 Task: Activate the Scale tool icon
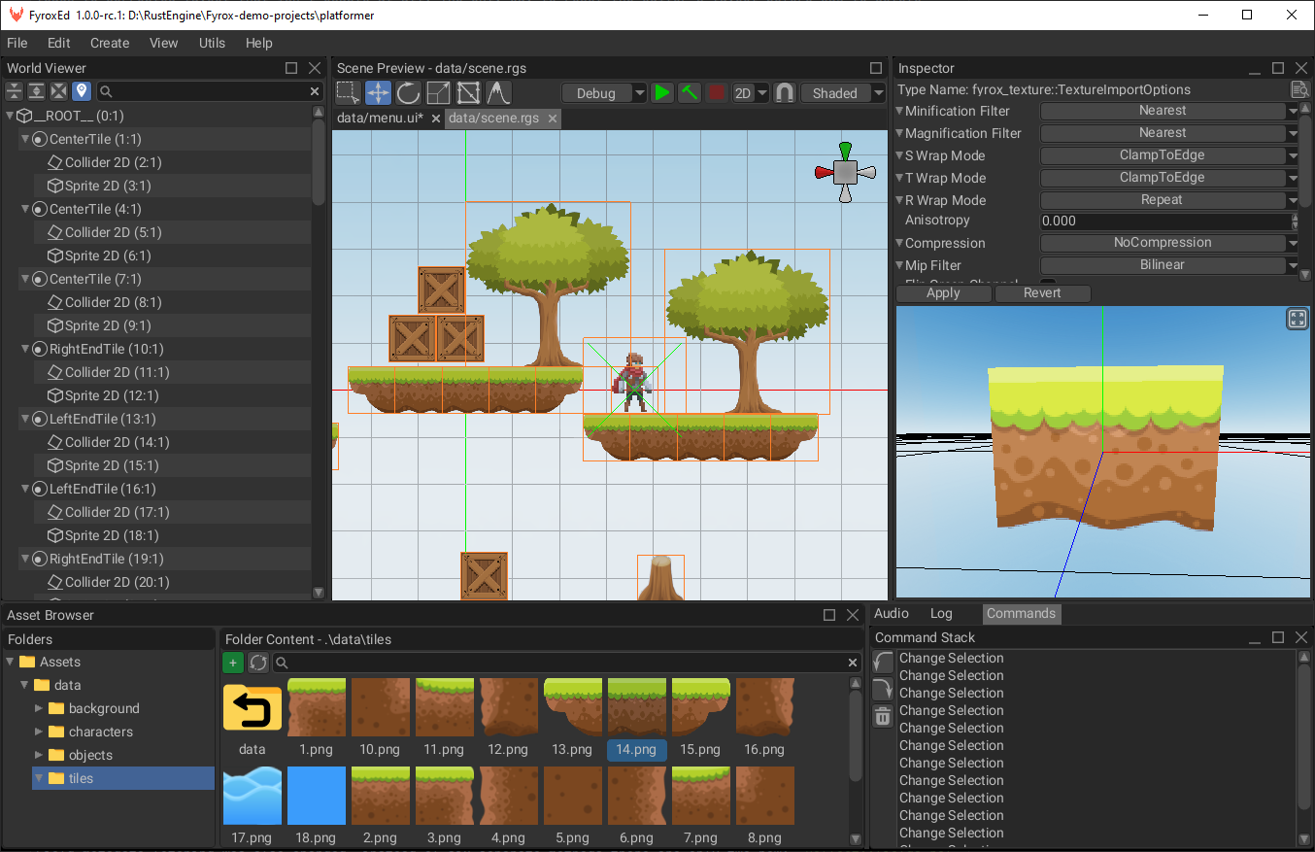pos(438,93)
